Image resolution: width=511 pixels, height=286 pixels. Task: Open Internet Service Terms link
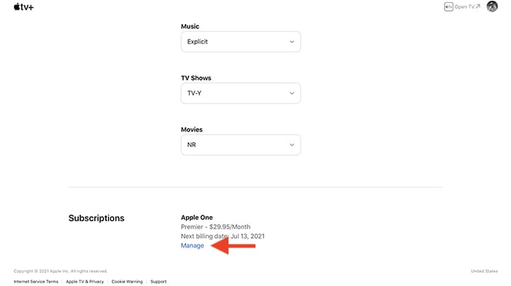(x=36, y=282)
